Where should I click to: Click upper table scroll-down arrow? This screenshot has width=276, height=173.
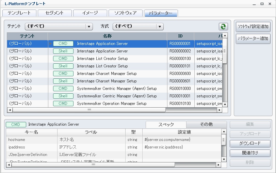click(x=225, y=105)
